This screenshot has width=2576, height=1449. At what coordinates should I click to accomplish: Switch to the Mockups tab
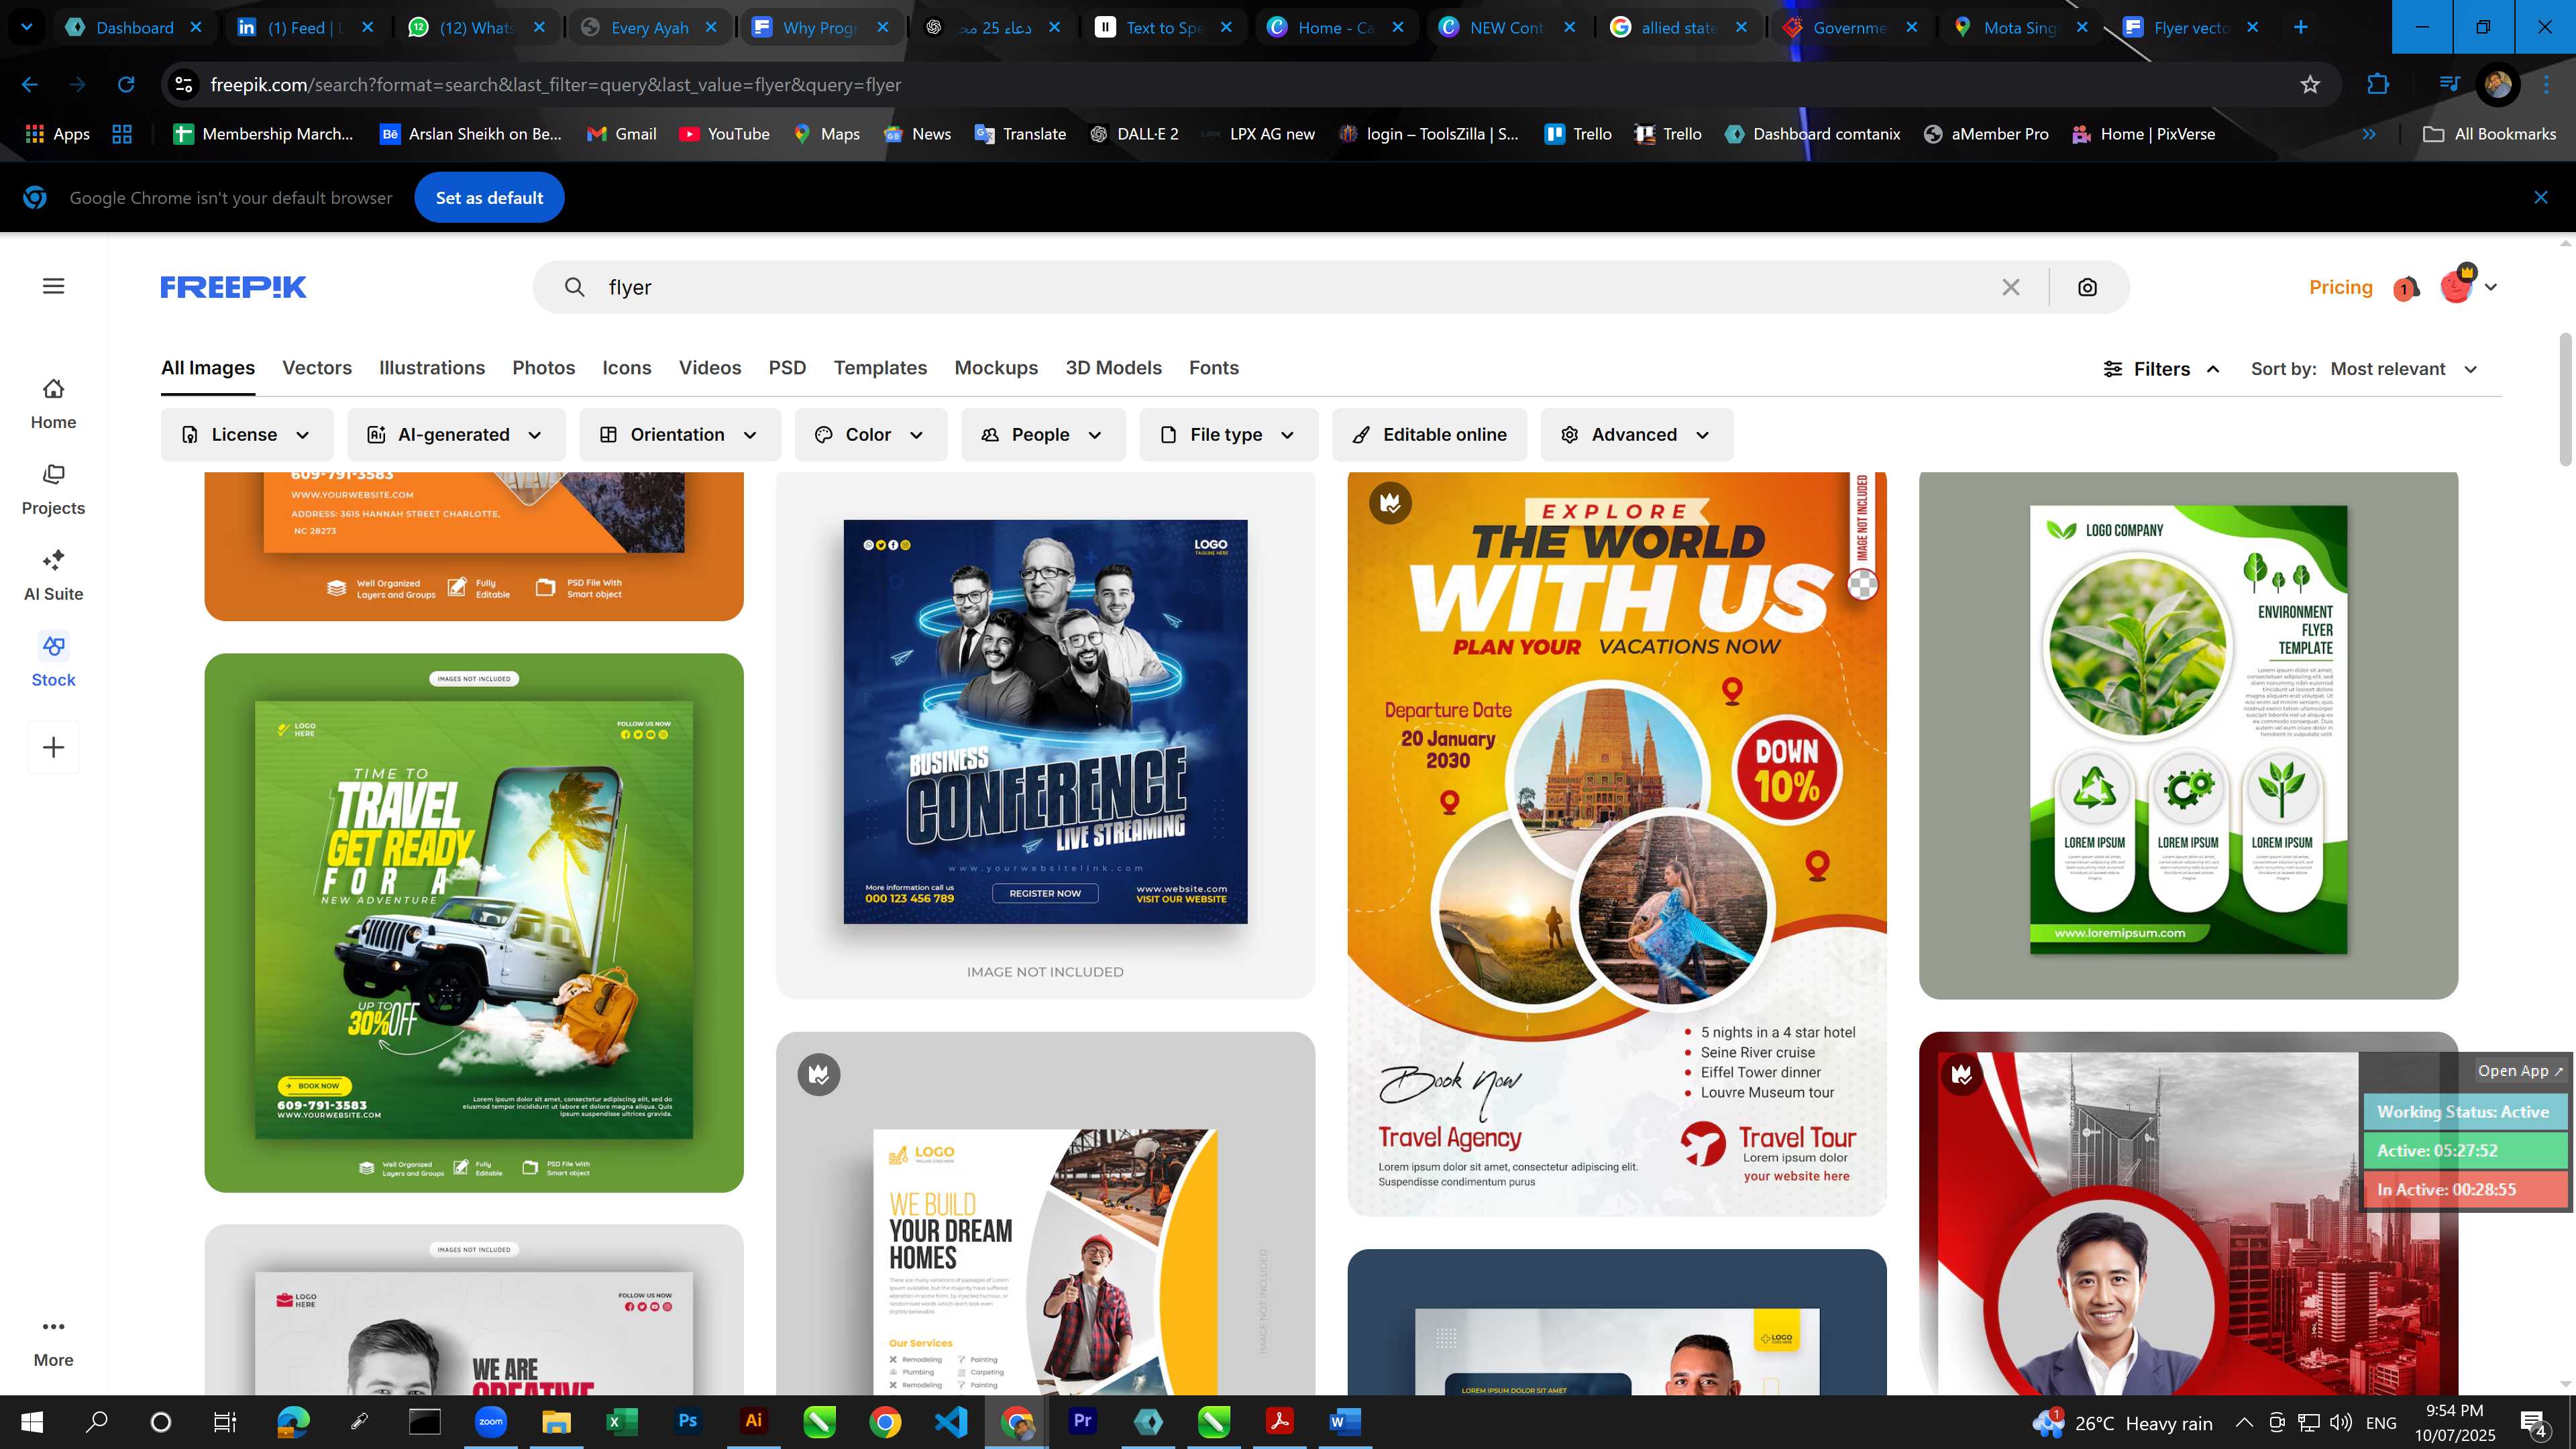[996, 368]
